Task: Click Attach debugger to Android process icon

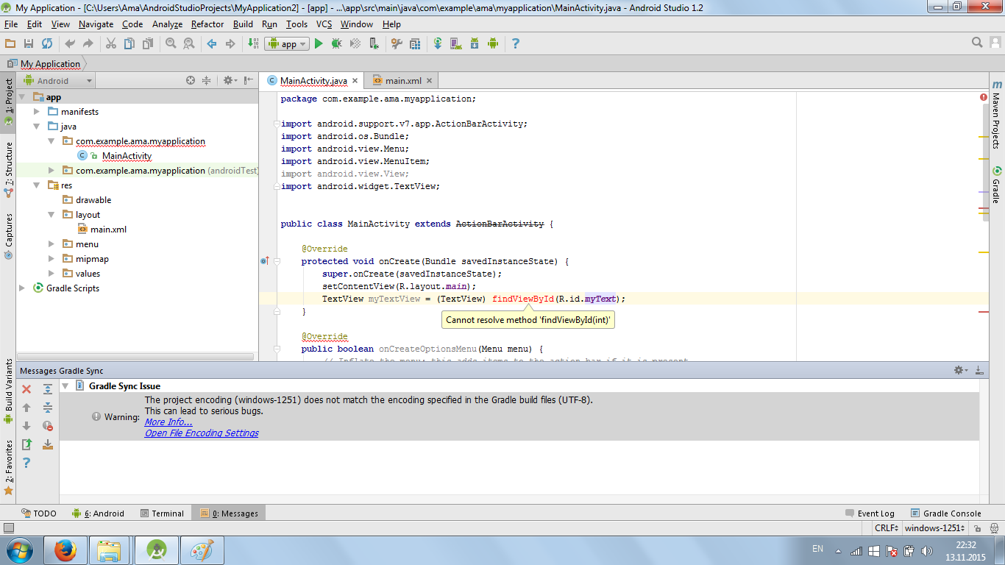Action: click(374, 43)
